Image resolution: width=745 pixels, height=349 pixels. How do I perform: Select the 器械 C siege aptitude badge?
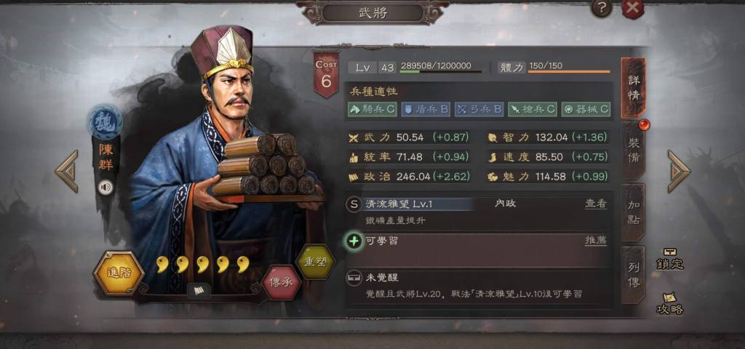586,109
